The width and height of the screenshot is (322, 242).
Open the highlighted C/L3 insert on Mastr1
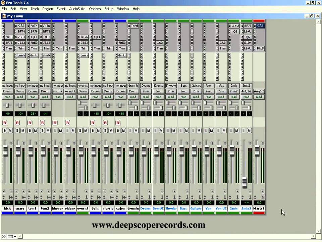coord(260,26)
